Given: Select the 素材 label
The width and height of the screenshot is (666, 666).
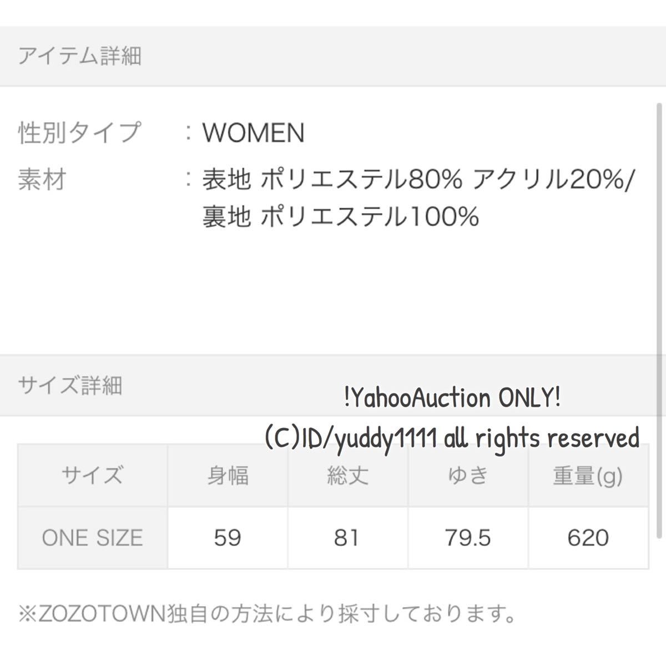Looking at the screenshot, I should (42, 180).
